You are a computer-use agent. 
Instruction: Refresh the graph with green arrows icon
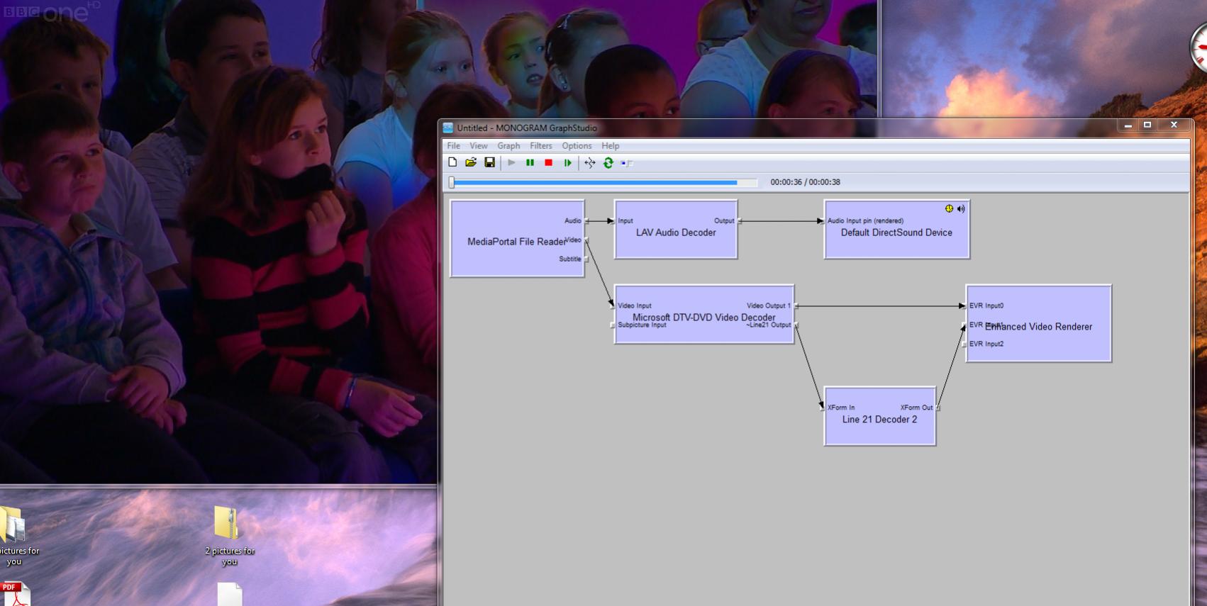pyautogui.click(x=608, y=163)
